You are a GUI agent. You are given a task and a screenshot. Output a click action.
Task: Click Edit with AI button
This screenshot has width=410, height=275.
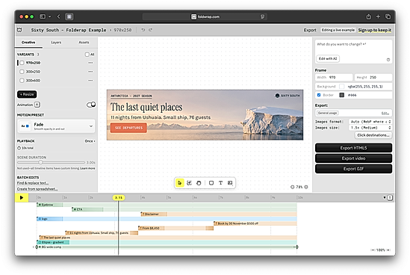[328, 58]
